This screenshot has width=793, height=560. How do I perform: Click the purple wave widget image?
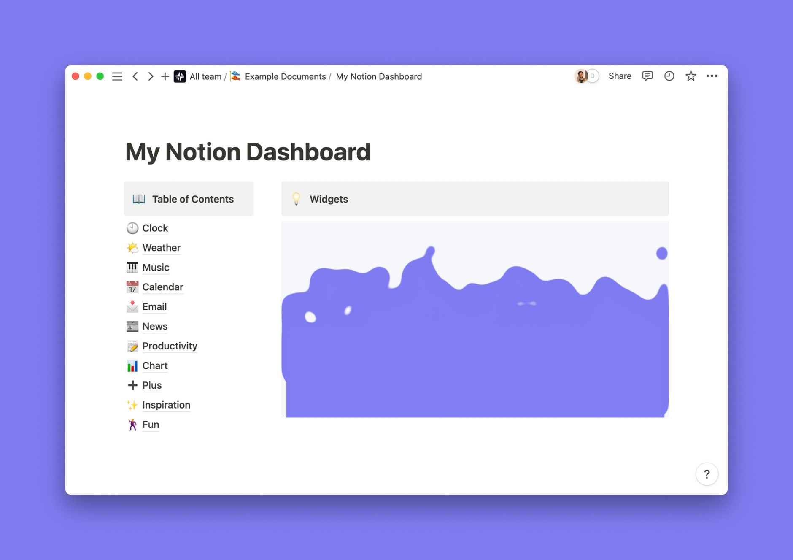[475, 319]
